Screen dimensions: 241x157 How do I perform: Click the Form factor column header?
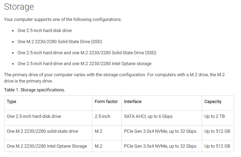(106, 101)
